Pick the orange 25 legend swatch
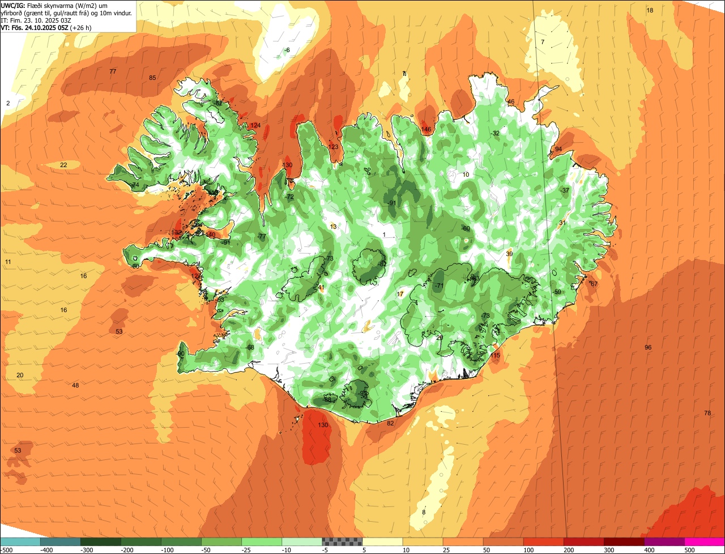Image resolution: width=725 pixels, height=554 pixels. [463, 541]
